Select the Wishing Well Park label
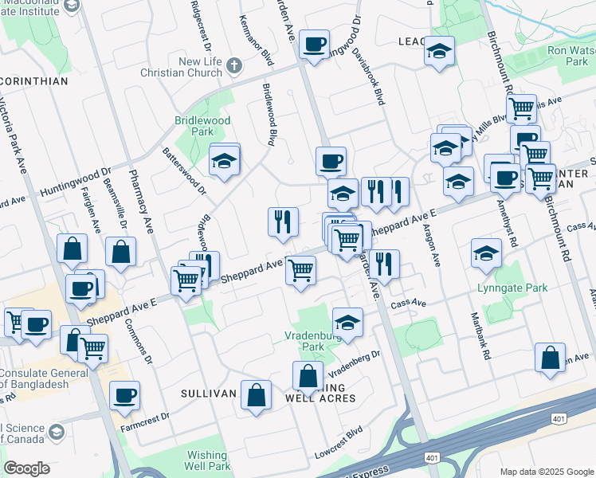 tap(207, 460)
